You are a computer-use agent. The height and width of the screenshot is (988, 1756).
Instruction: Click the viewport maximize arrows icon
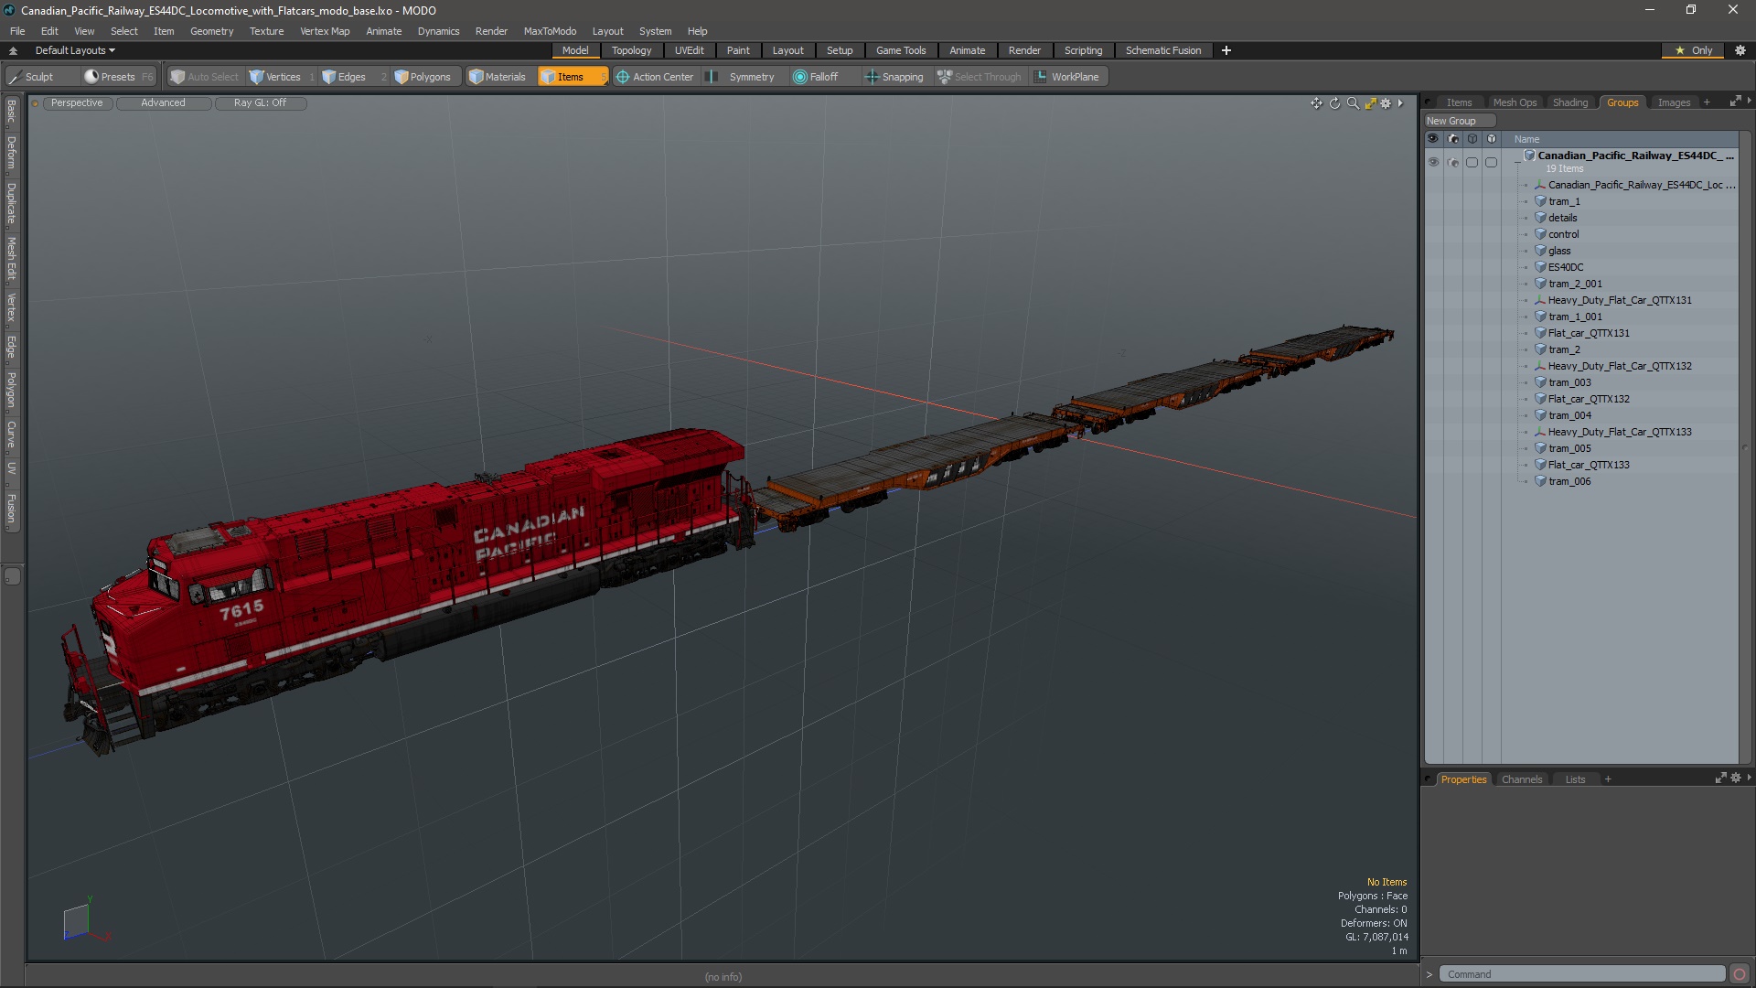coord(1370,103)
